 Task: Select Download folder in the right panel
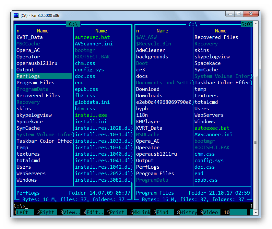click(x=148, y=89)
